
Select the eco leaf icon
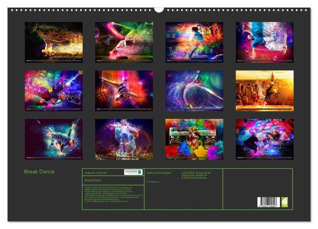point(285,202)
